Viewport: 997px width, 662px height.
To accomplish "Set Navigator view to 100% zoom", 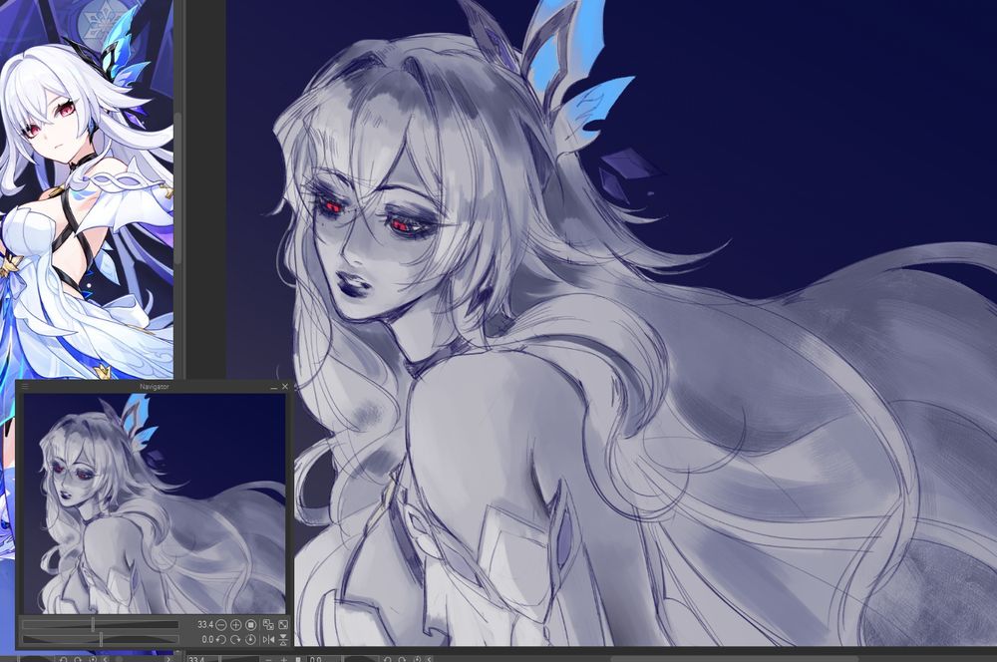I will pyautogui.click(x=250, y=625).
